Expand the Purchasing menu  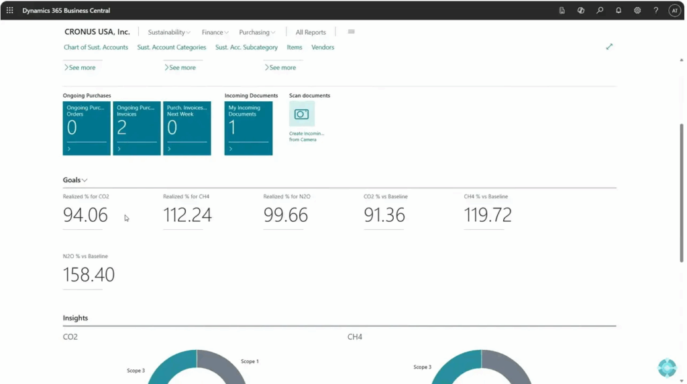point(257,32)
